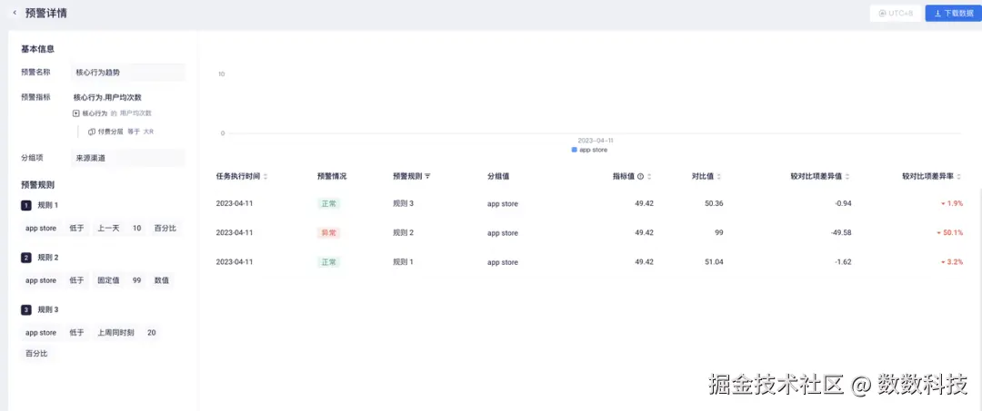
Task: Toggle the app store chart legend marker
Action: pyautogui.click(x=575, y=150)
